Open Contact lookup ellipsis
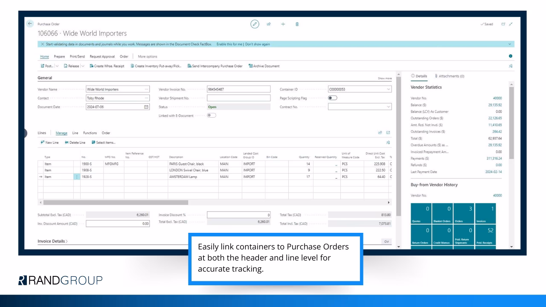Screen dimensions: 546x307 pyautogui.click(x=147, y=98)
